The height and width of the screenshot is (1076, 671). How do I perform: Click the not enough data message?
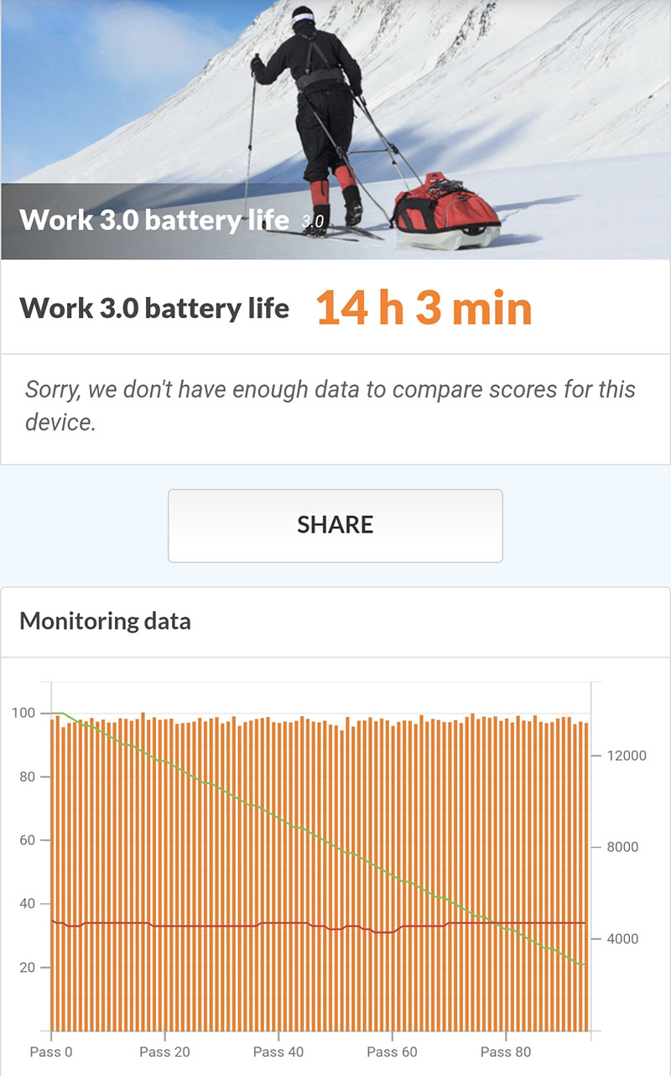pos(330,406)
